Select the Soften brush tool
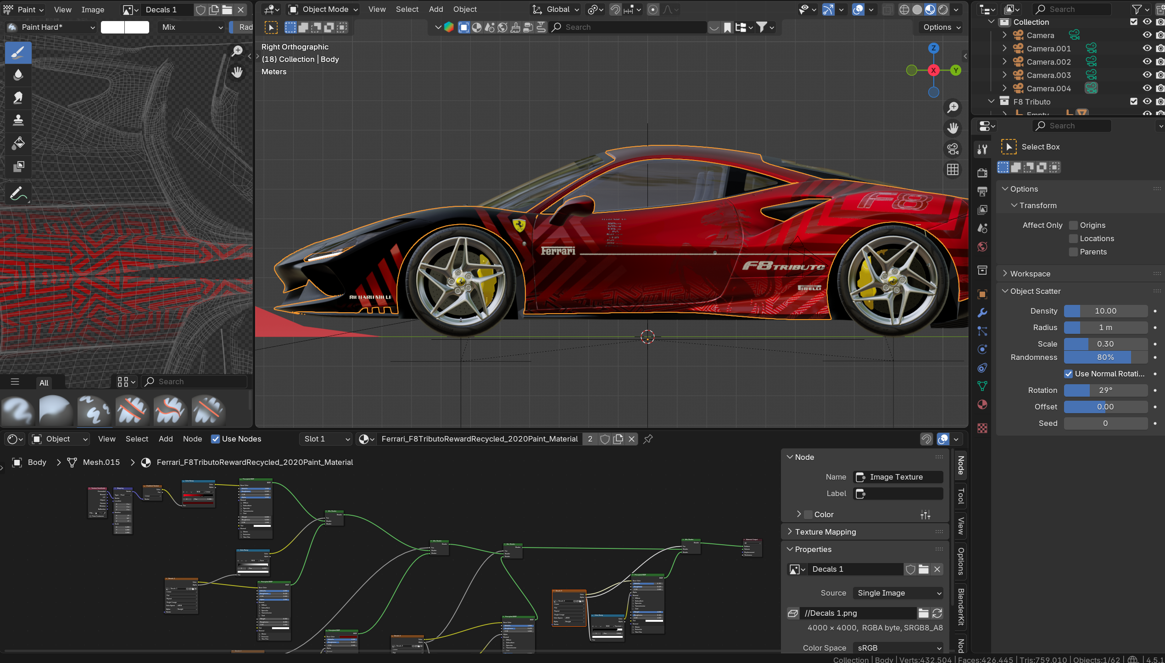The height and width of the screenshot is (663, 1165). click(18, 75)
